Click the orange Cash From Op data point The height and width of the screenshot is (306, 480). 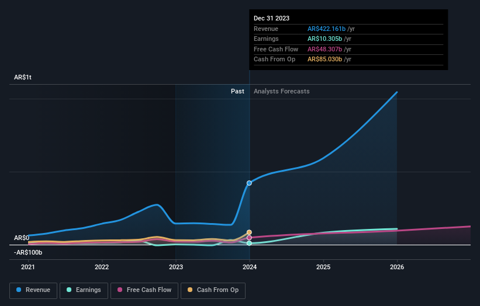coord(249,232)
